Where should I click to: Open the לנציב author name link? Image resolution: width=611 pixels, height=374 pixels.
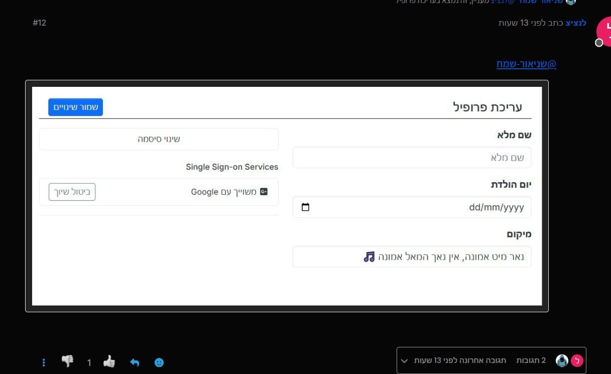[x=576, y=23]
